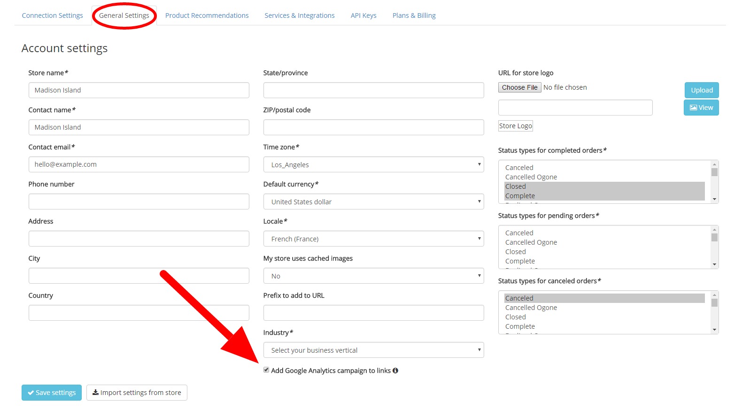Screen dimensions: 742x410
Task: Click the store logo URL input field
Action: tap(575, 108)
